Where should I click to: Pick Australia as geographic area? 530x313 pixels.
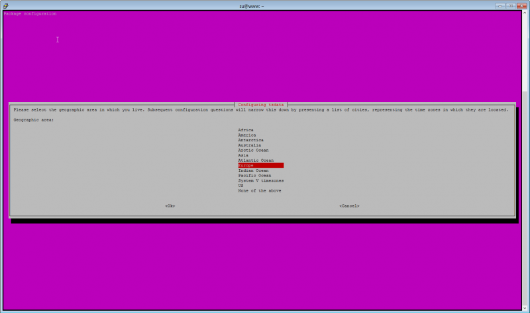[249, 145]
